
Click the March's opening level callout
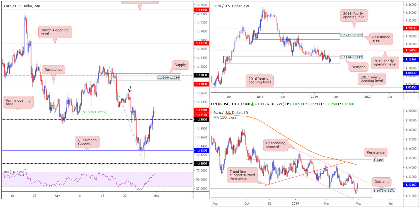click(55, 32)
